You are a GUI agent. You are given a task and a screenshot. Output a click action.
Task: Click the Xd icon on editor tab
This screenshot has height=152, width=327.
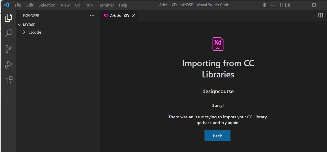pos(106,15)
